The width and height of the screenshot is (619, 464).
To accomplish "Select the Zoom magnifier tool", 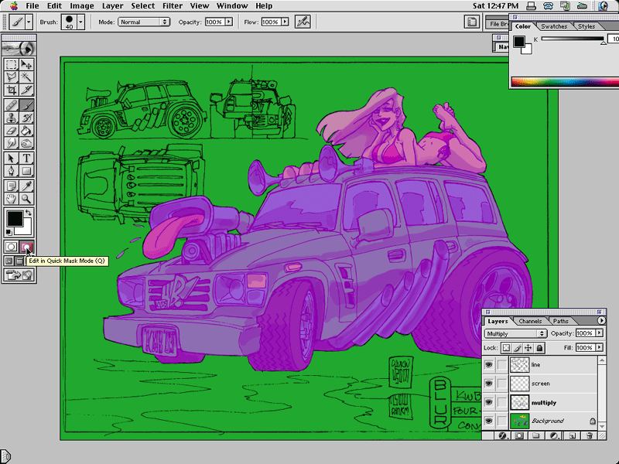I will (26, 199).
